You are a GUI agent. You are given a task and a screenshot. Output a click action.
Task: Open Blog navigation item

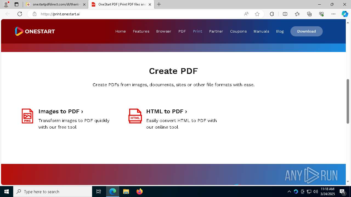click(280, 31)
